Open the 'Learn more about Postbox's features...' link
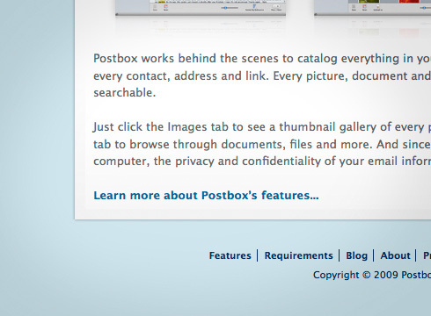431x316 pixels. (x=206, y=196)
